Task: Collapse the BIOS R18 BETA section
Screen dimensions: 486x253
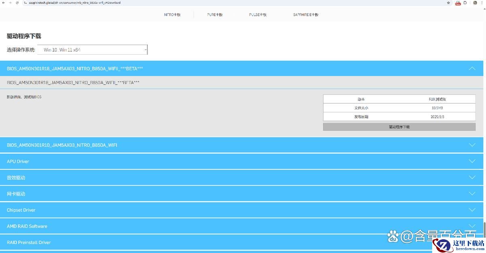Action: click(242, 69)
